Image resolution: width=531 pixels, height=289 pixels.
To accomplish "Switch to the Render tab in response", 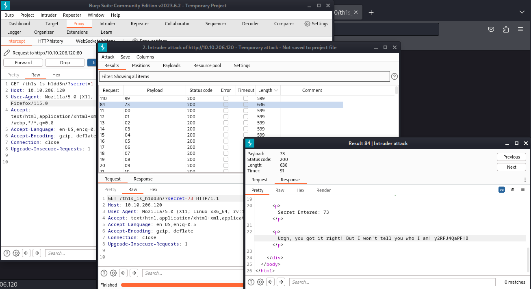I will pos(323,190).
